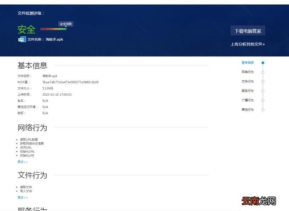Click the file size value 5.13MB
This screenshot has height=211, width=289.
(x=48, y=88)
